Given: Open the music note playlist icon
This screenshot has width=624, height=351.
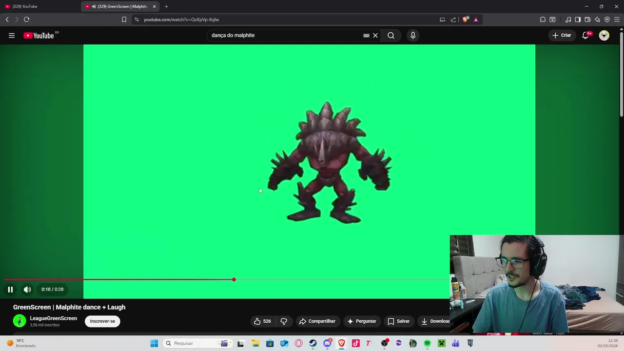Looking at the screenshot, I should coord(568,19).
